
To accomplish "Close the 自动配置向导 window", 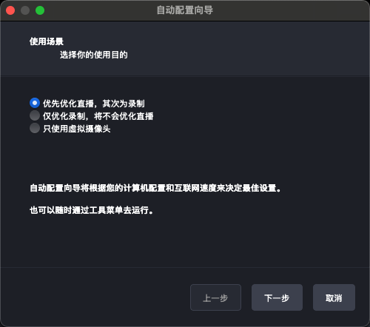I will point(10,10).
